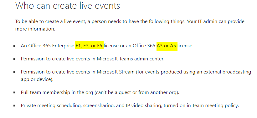Screen dimensions: 257x118
Task: Click the bullet before the Teams admin center line
Action: (x=14, y=59)
